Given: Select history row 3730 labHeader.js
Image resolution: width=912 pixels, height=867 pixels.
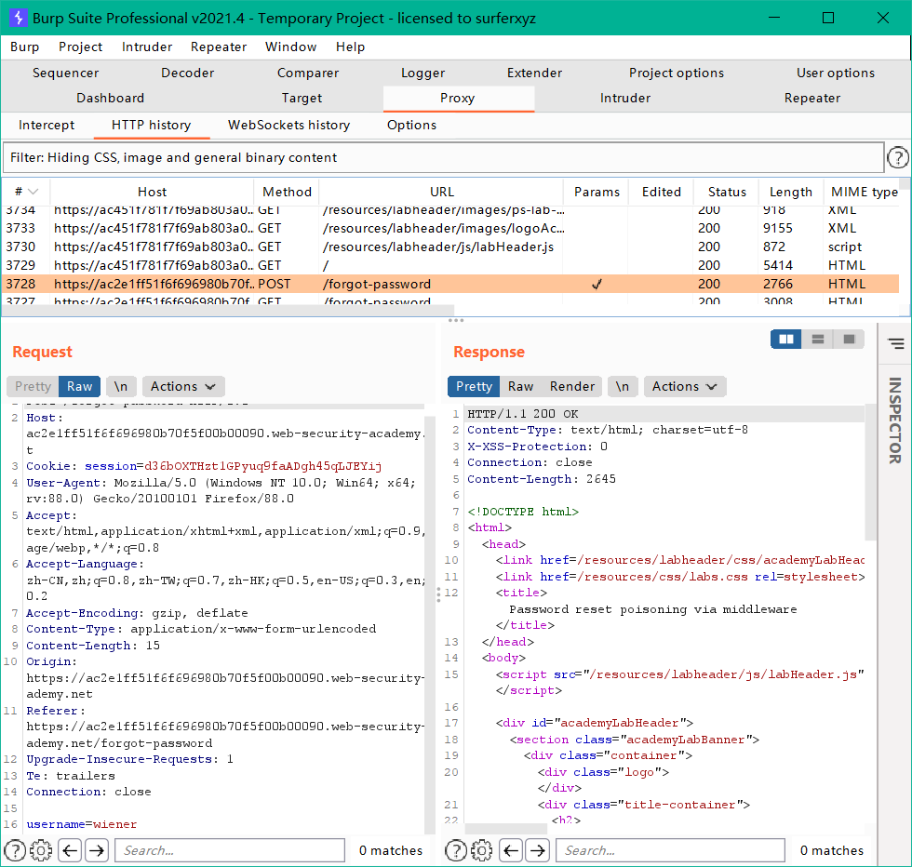Looking at the screenshot, I should 450,247.
